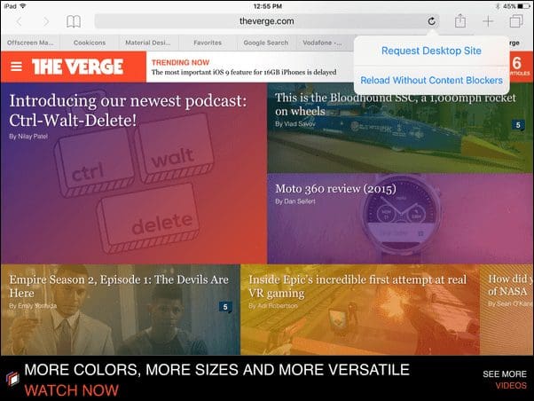Choose Request Desktop Site
The image size is (534, 401).
(431, 51)
